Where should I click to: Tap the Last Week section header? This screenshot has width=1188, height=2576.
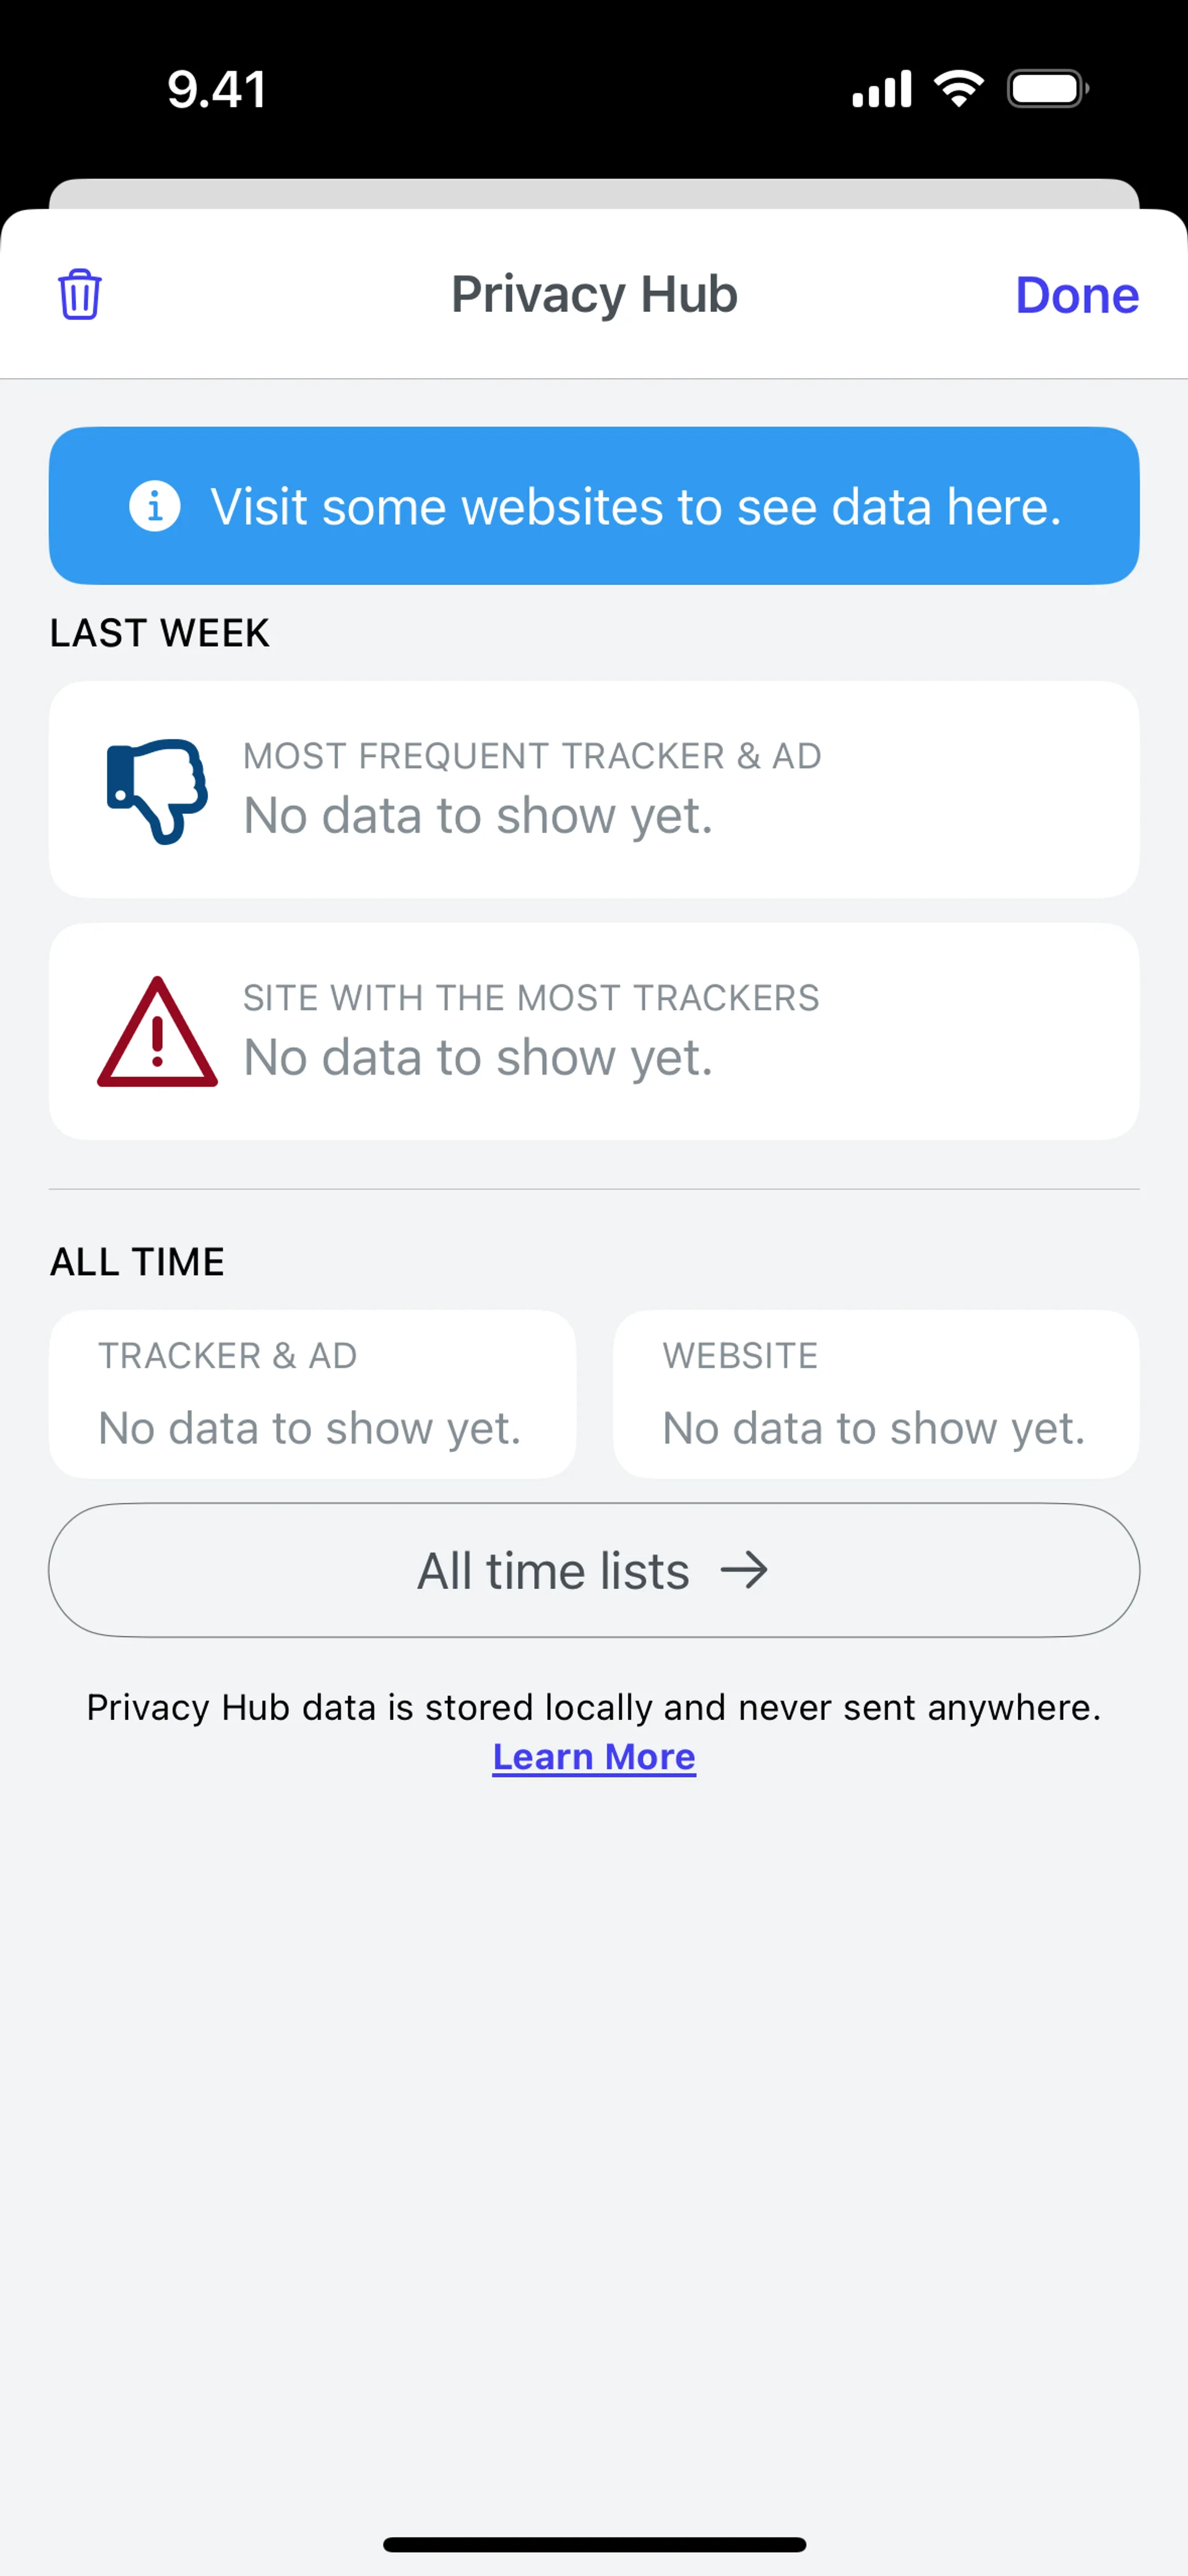pyautogui.click(x=160, y=633)
